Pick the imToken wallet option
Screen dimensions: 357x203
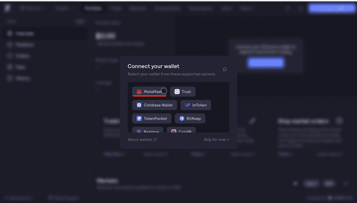(x=196, y=105)
